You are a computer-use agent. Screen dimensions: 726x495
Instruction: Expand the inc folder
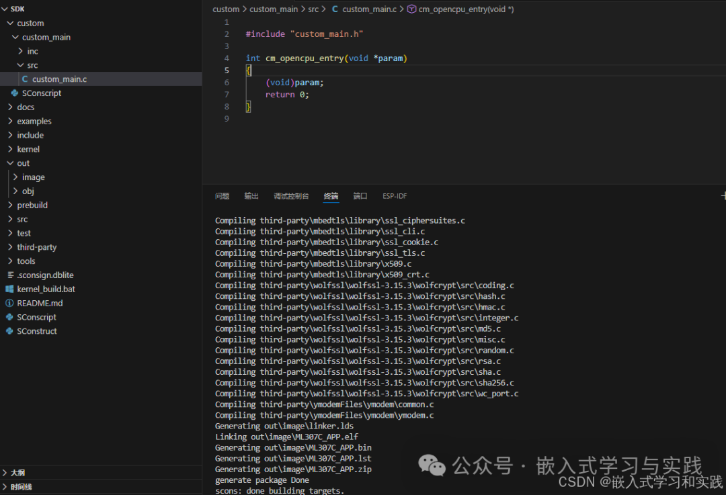(20, 52)
